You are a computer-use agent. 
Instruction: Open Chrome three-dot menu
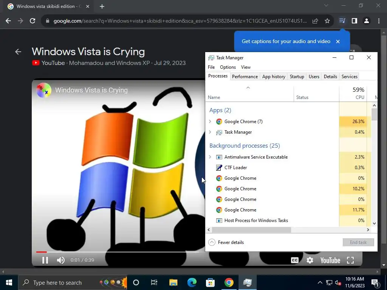379,21
